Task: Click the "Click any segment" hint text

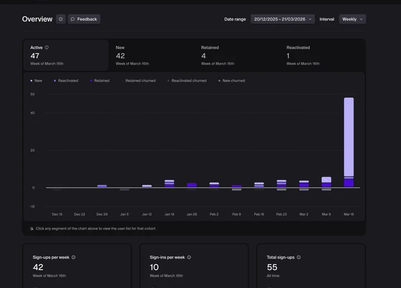Action: coord(96,228)
